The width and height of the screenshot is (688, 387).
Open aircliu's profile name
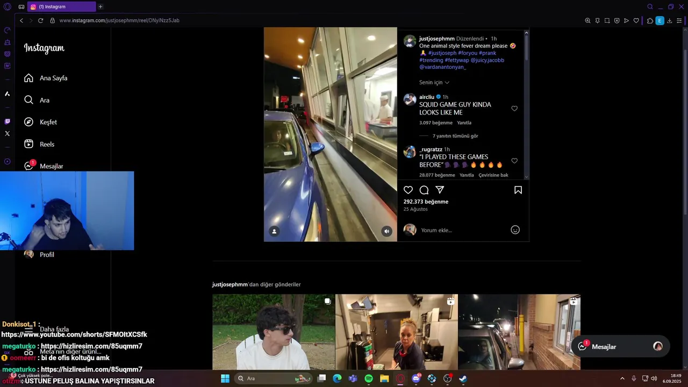(x=426, y=97)
